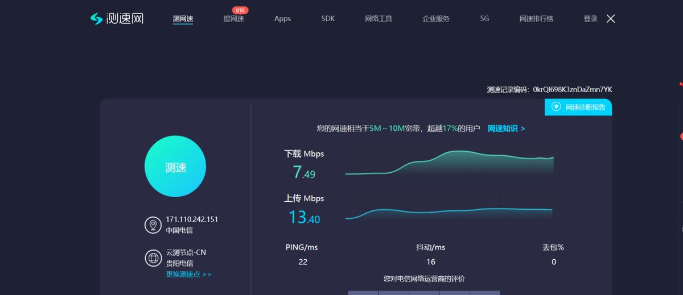The image size is (683, 295).
Task: Open 企业服务 navigation item
Action: point(436,19)
